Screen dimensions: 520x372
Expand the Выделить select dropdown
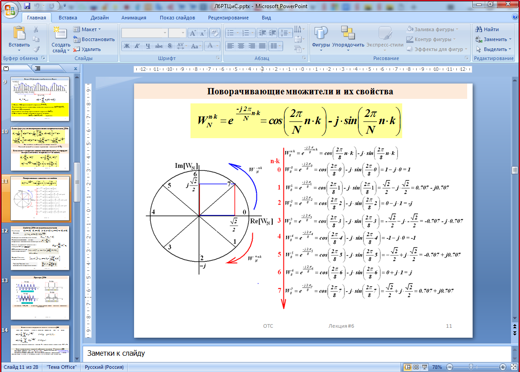pos(494,49)
